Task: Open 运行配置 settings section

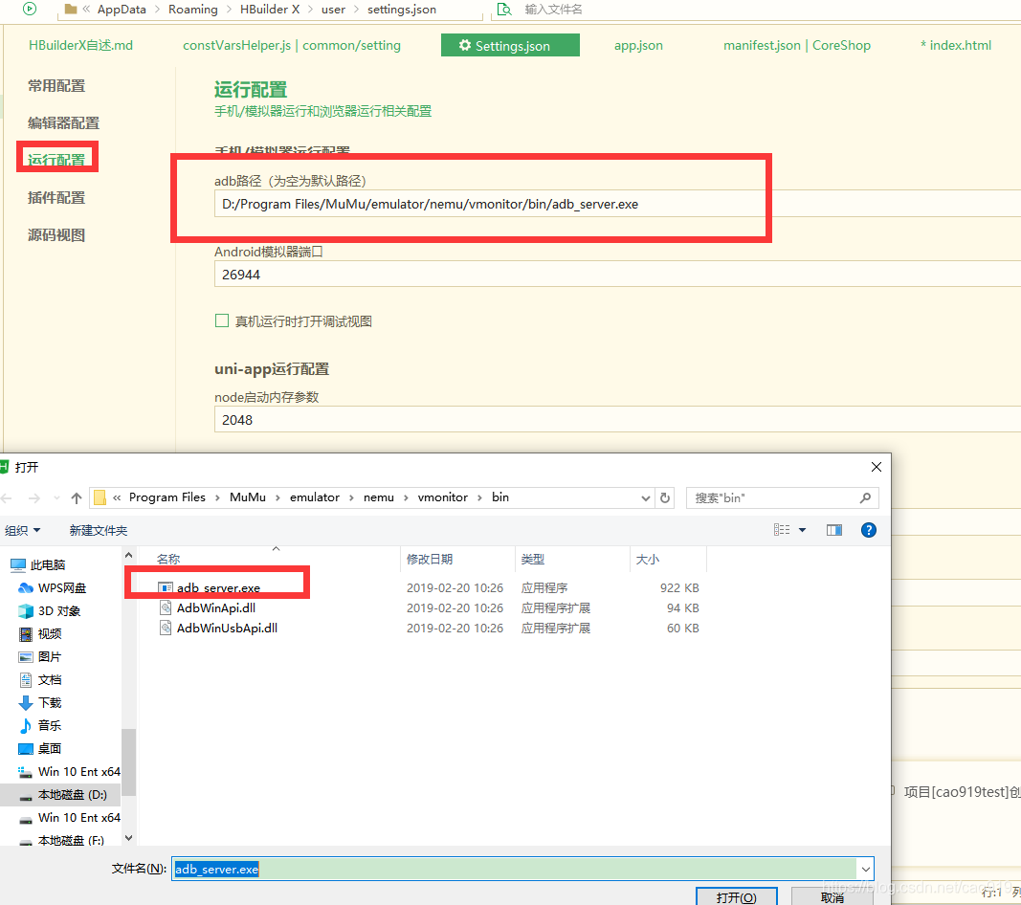Action: coord(56,160)
